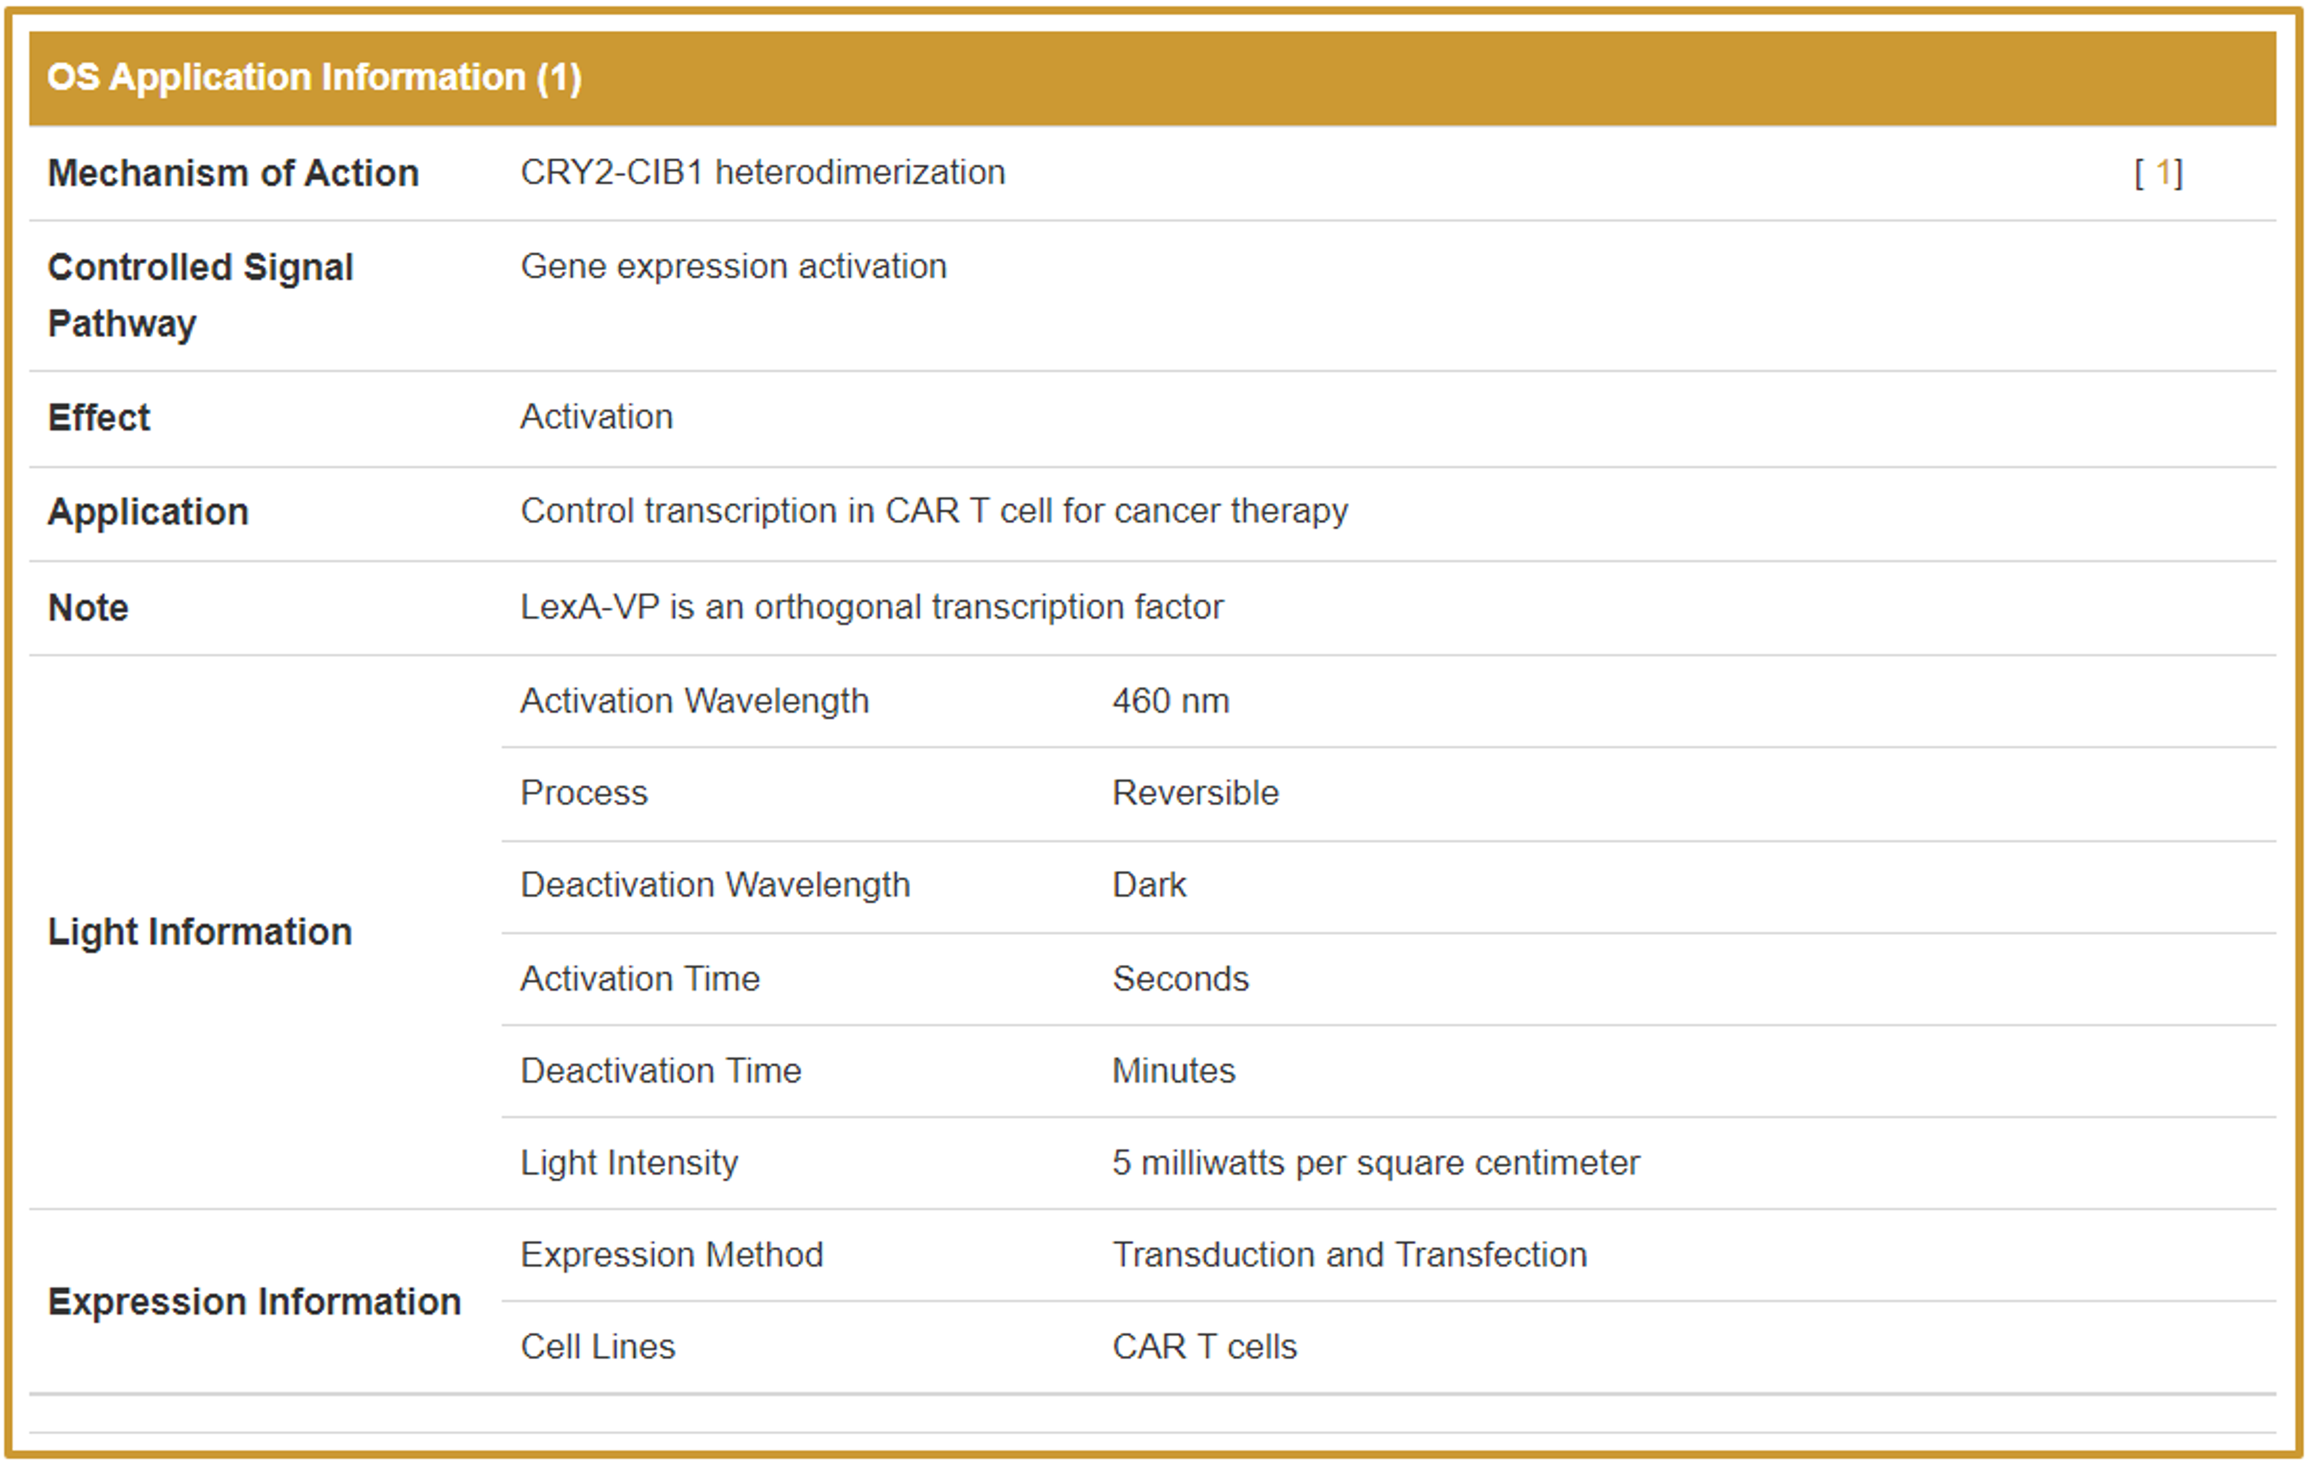Screen dimensions: 2310x1463
Task: Click the OS Application Information (1) header
Action: point(315,78)
